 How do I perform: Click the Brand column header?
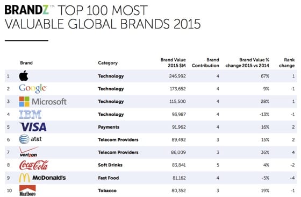(26, 63)
